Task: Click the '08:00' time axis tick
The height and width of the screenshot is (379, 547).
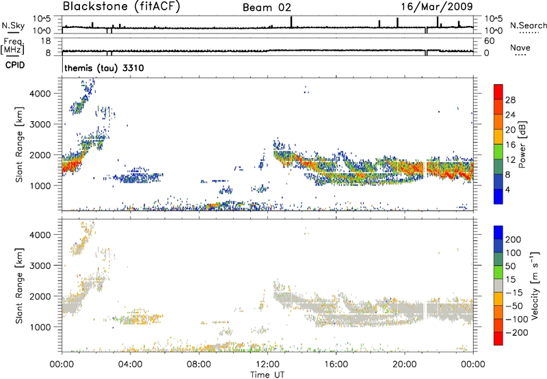Action: pyautogui.click(x=199, y=365)
